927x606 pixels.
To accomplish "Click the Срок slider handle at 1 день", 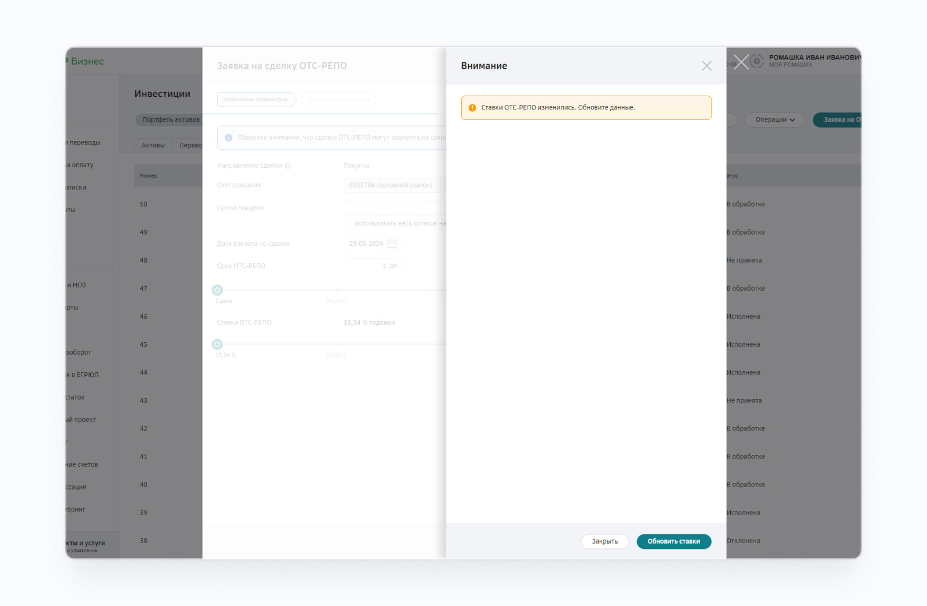I will 217,290.
